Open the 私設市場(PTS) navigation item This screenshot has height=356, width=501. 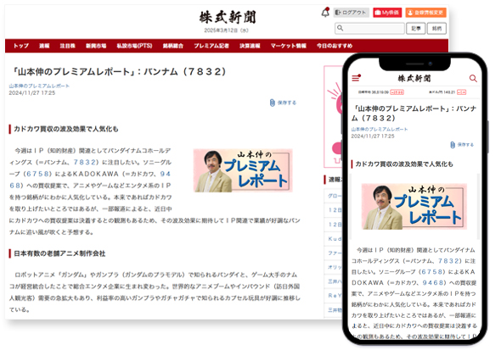tap(134, 46)
